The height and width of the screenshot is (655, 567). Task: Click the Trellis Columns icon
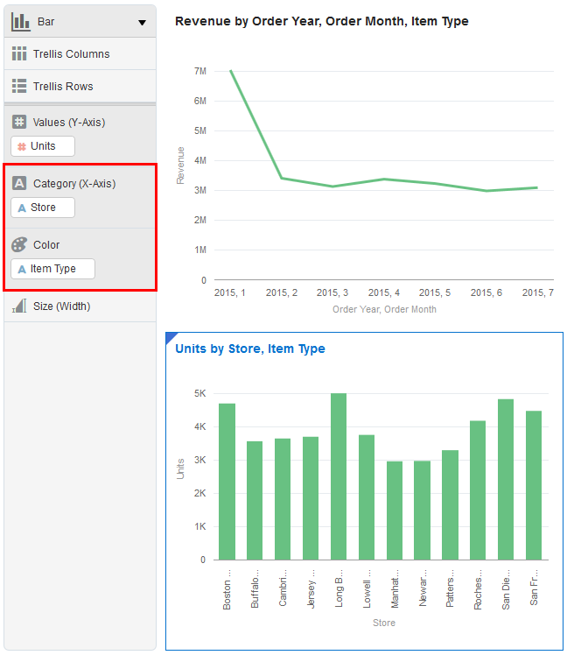[x=19, y=53]
